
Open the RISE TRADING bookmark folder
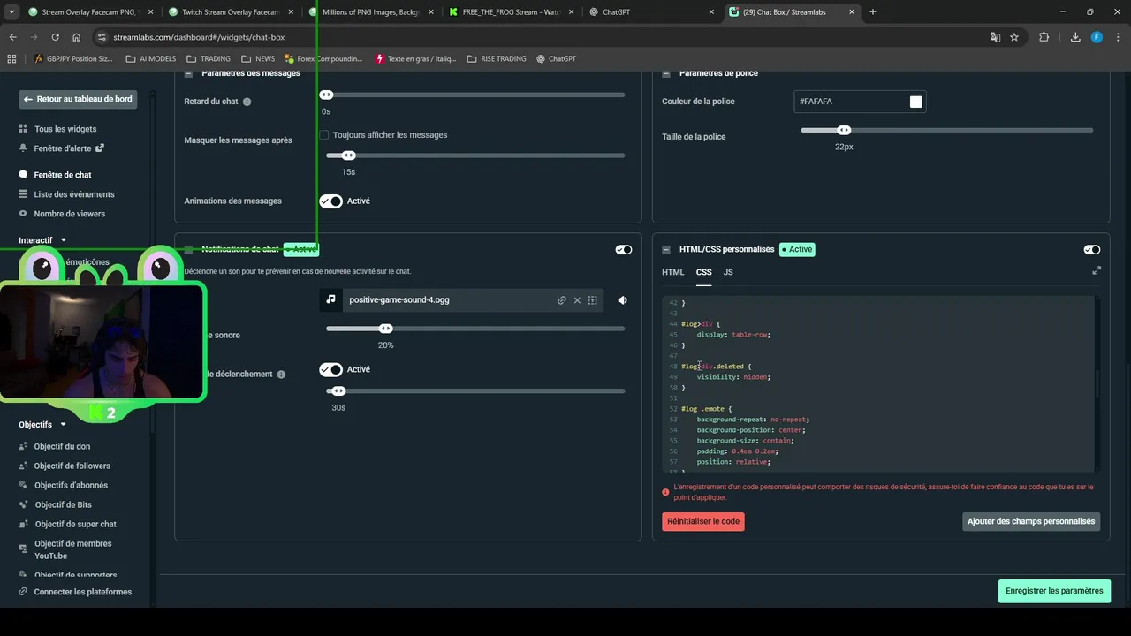click(x=496, y=58)
